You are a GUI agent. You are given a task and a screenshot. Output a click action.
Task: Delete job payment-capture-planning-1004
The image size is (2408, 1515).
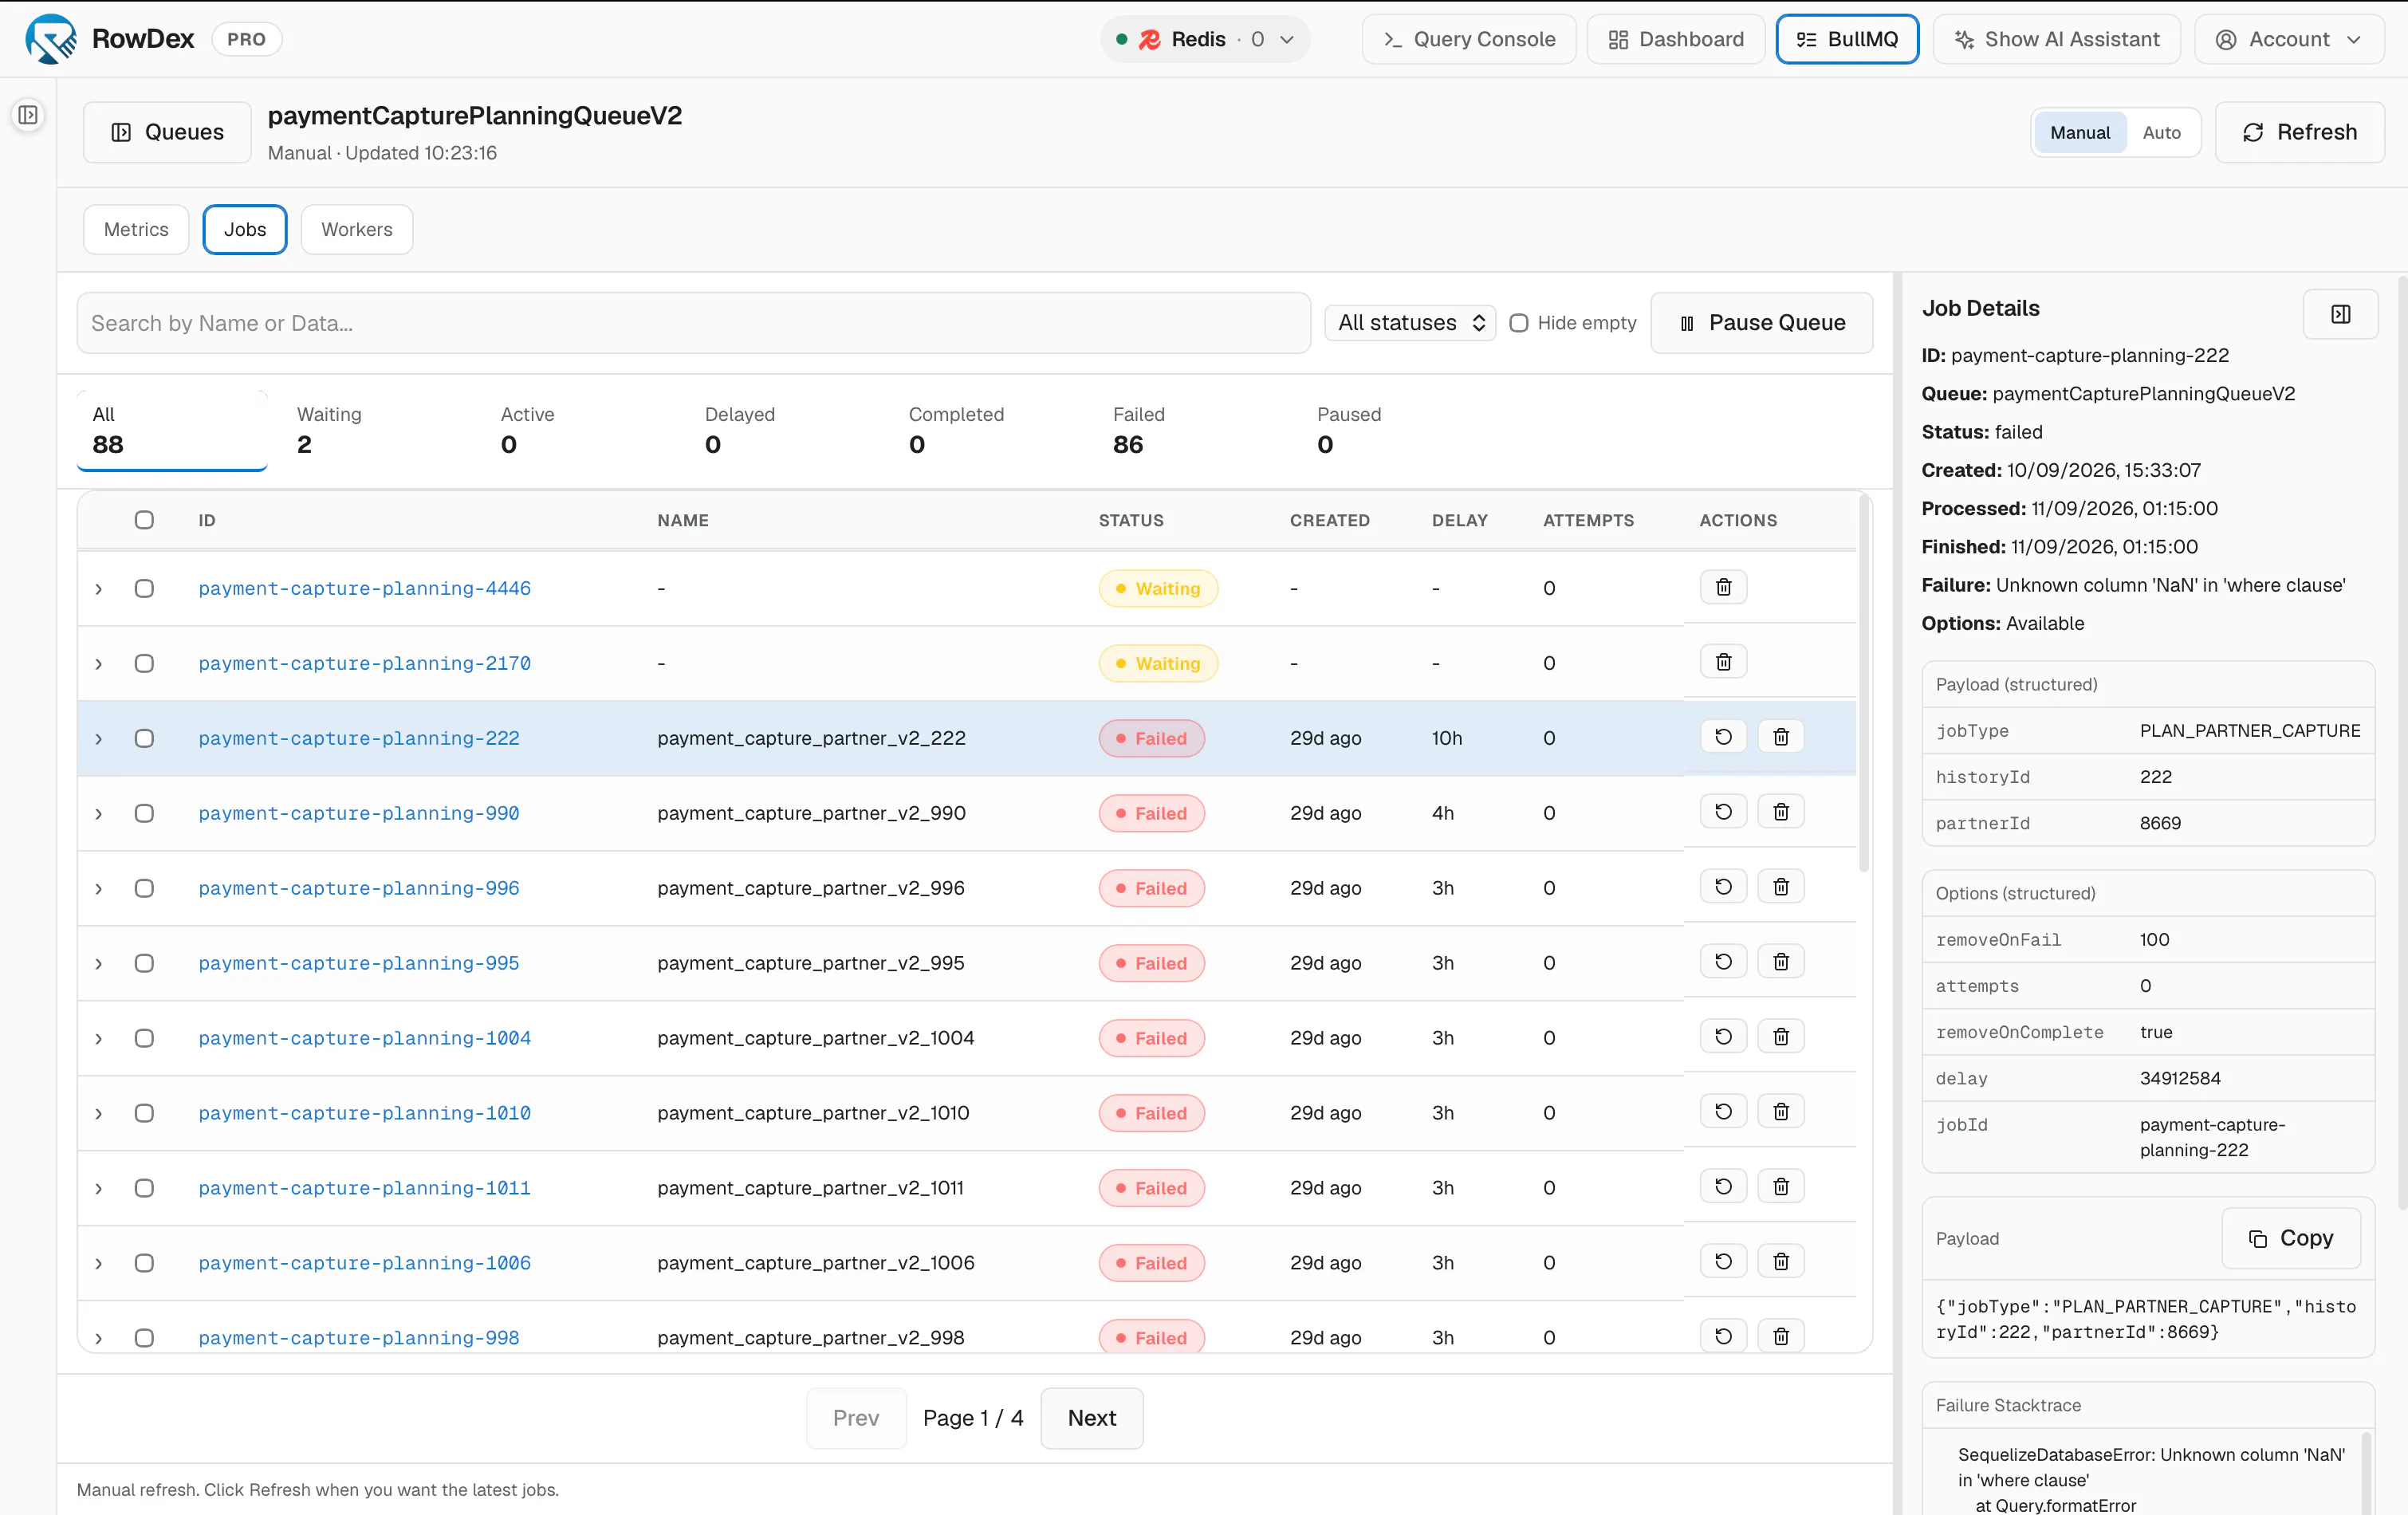[1780, 1037]
